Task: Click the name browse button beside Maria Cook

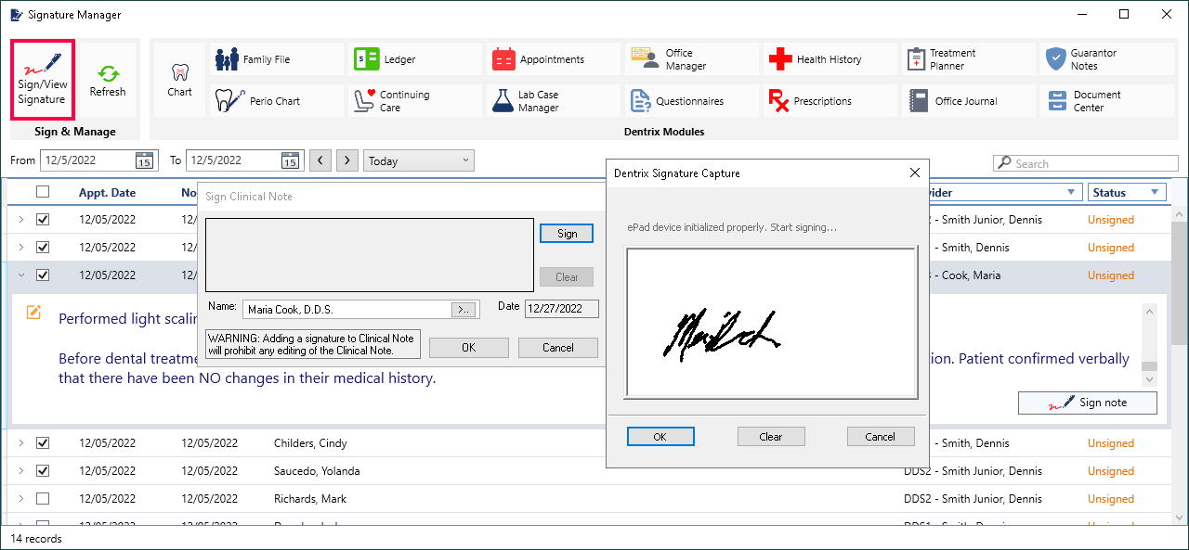Action: point(463,309)
